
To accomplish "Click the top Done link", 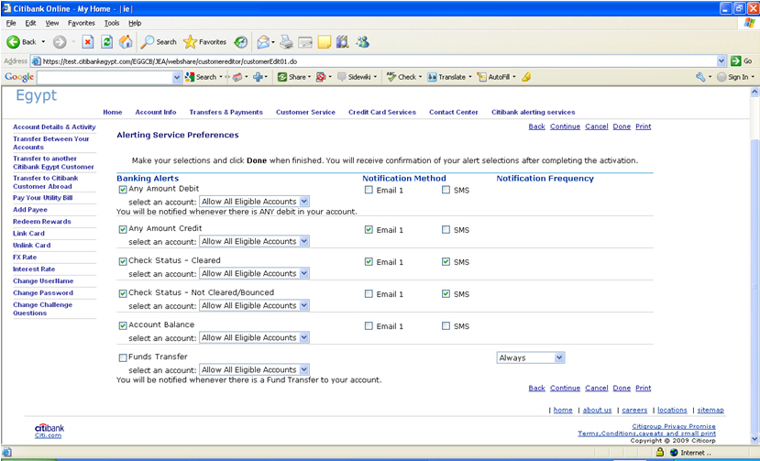I will 622,126.
